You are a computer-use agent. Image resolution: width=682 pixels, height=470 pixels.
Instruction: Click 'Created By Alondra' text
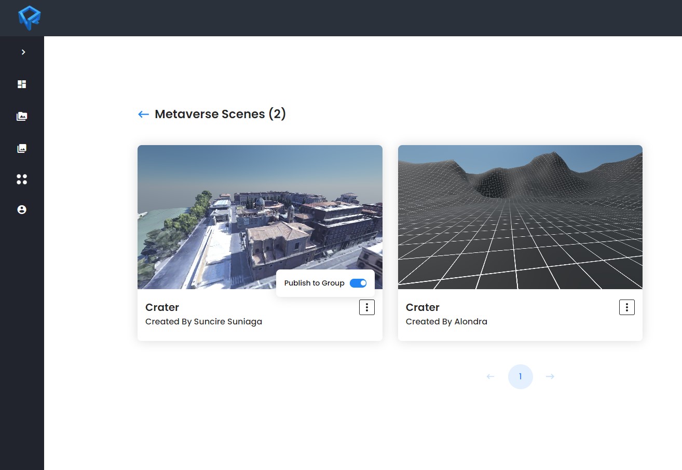[x=446, y=321]
